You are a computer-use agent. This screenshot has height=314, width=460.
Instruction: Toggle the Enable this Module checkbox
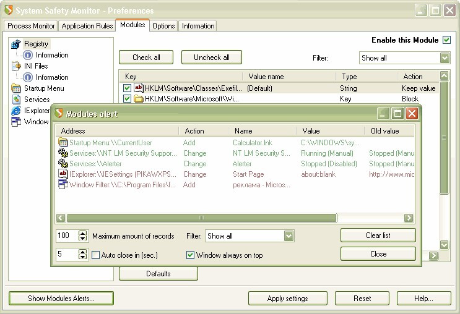(446, 40)
